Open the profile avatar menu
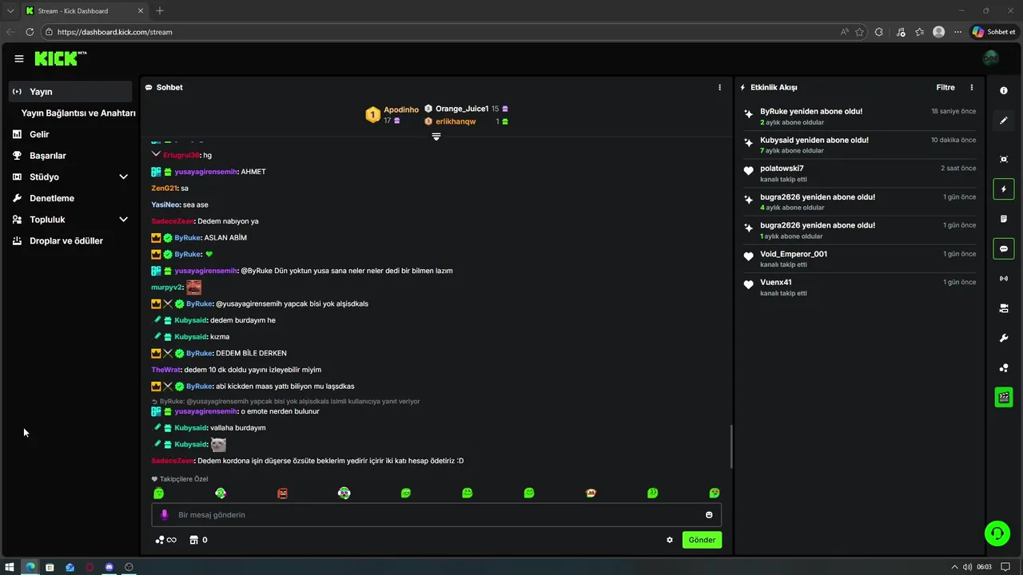This screenshot has width=1023, height=575. [x=990, y=58]
